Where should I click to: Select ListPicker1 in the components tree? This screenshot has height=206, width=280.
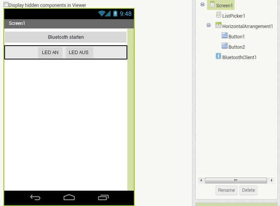click(233, 16)
